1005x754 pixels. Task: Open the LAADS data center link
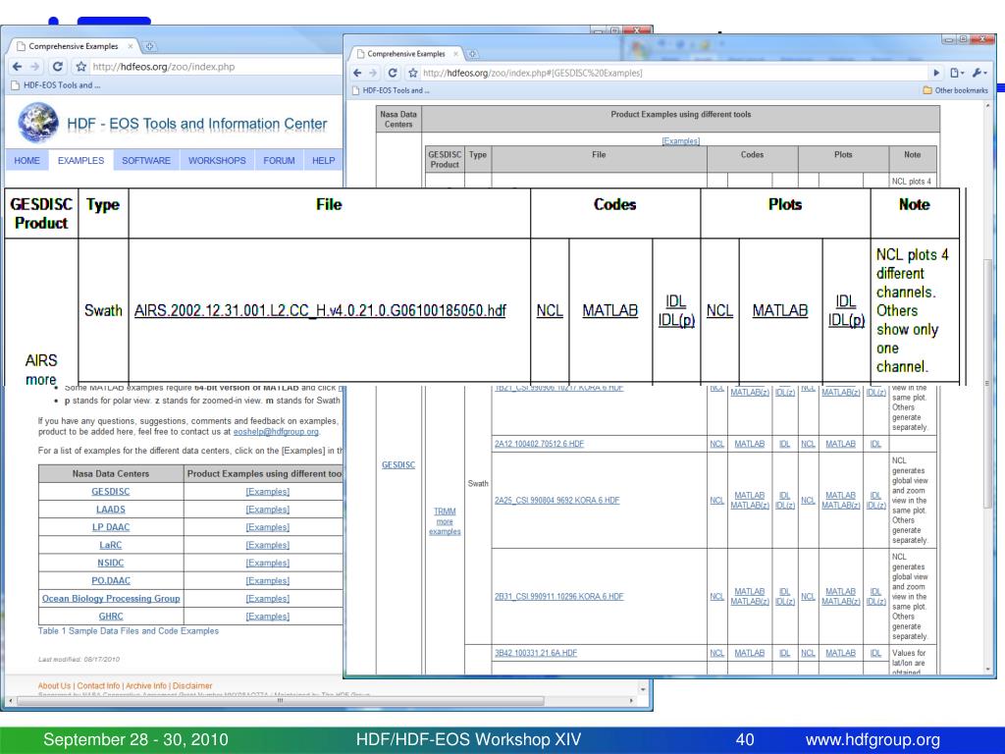[x=110, y=510]
